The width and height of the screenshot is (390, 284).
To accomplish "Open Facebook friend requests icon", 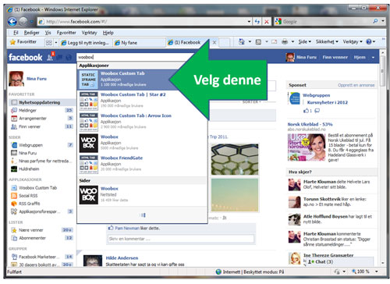I will pyautogui.click(x=50, y=57).
